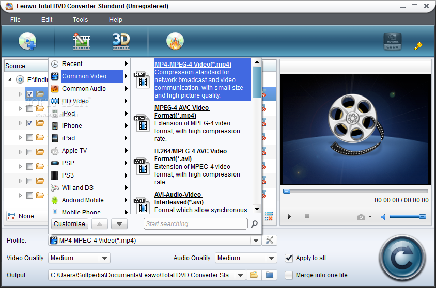Open the Recent profile category
436x288 pixels.
tap(89, 64)
